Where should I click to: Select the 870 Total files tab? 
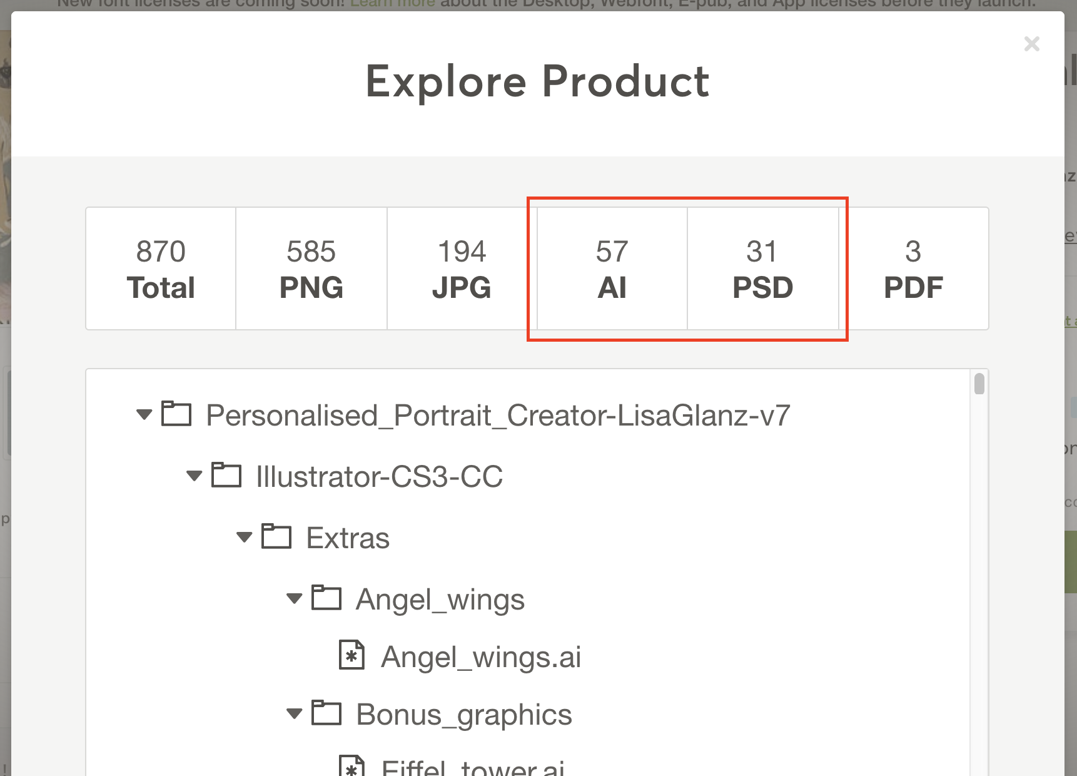coord(161,268)
